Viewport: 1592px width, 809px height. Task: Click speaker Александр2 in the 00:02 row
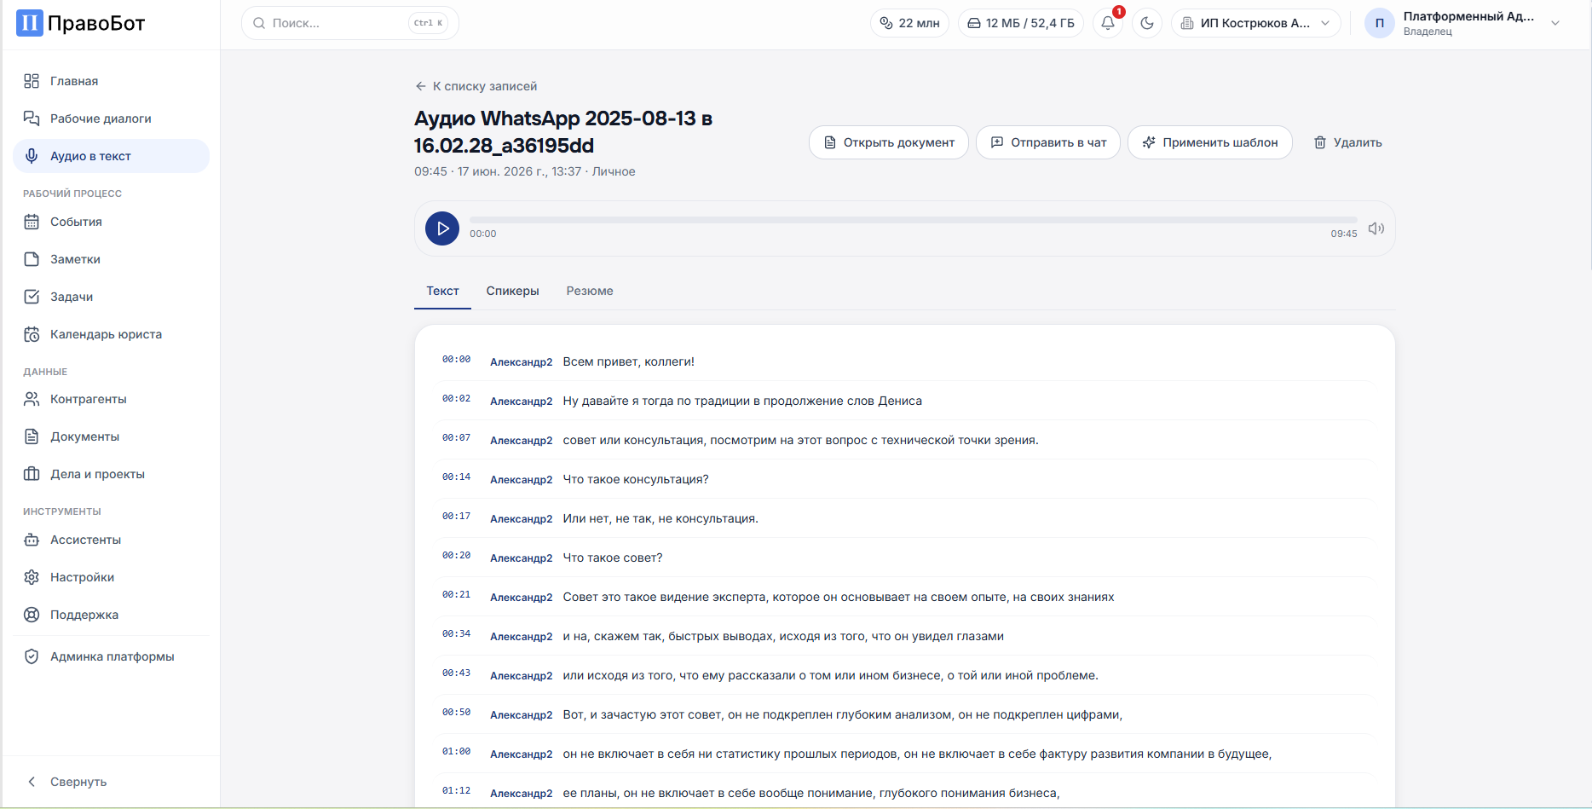[521, 402]
